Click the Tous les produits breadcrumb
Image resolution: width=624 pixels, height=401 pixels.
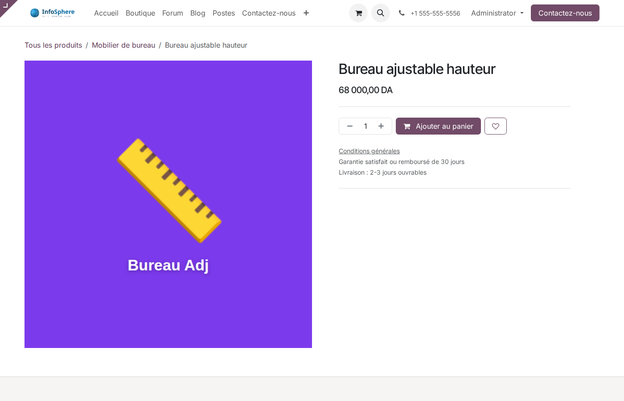pos(53,45)
